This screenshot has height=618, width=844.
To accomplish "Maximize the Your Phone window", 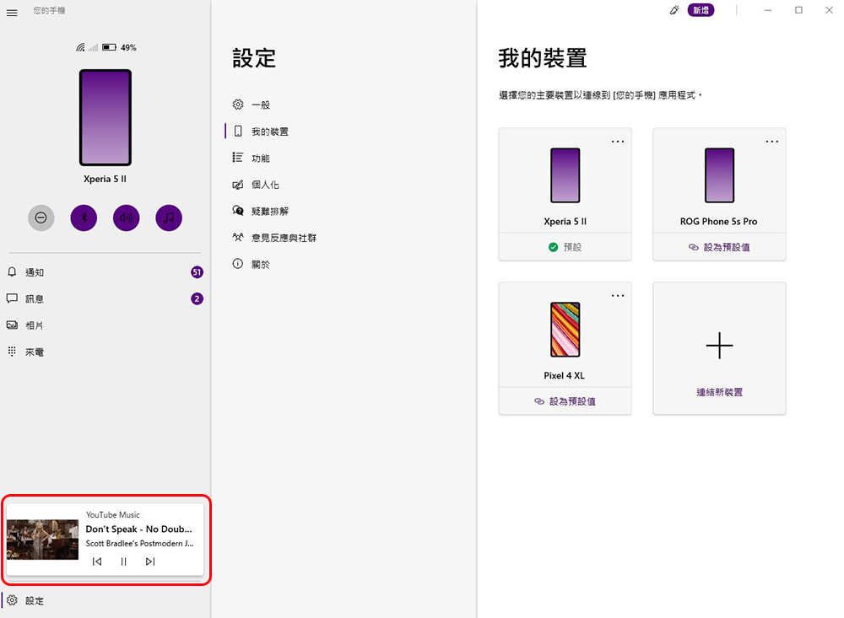I will pyautogui.click(x=798, y=10).
